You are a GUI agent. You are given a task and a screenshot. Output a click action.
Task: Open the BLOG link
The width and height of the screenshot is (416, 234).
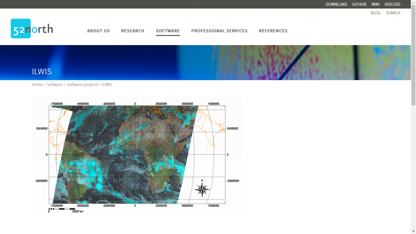pyautogui.click(x=375, y=13)
